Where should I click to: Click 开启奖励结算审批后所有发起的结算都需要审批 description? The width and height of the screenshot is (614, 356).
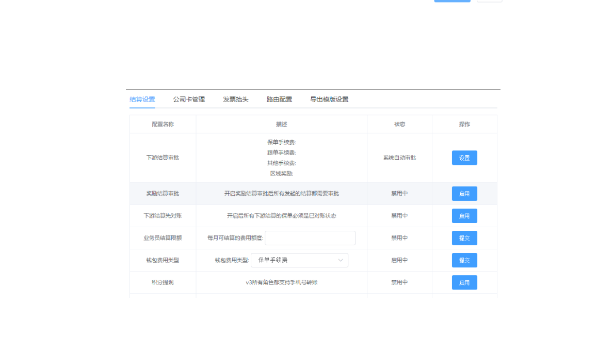(x=282, y=194)
